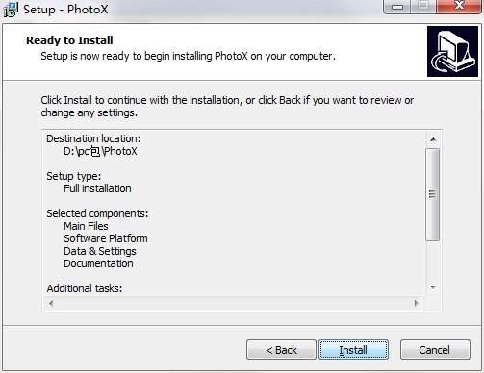Cancel the PhotoX setup

pyautogui.click(x=435, y=350)
